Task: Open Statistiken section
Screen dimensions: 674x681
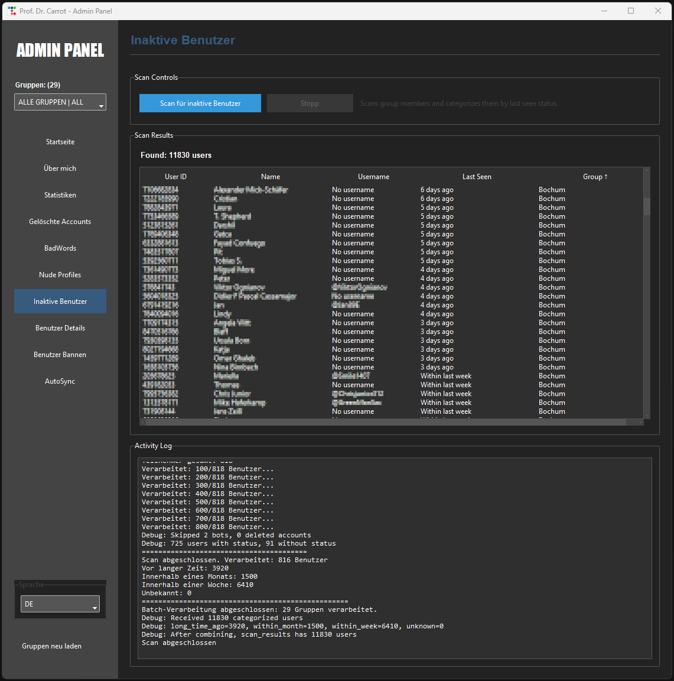Action: click(60, 195)
